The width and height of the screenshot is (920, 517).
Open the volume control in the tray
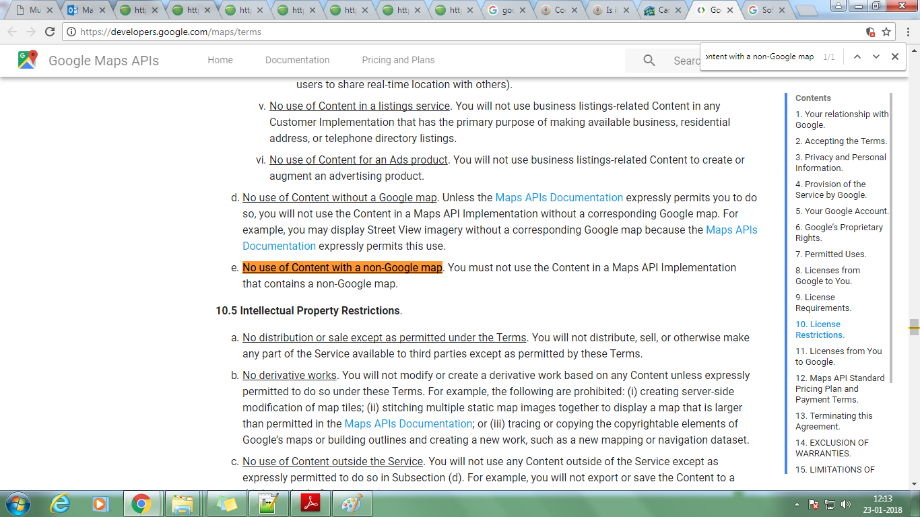pyautogui.click(x=846, y=504)
